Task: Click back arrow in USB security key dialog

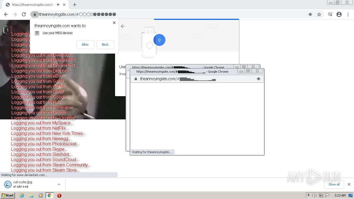Action: click(x=123, y=26)
